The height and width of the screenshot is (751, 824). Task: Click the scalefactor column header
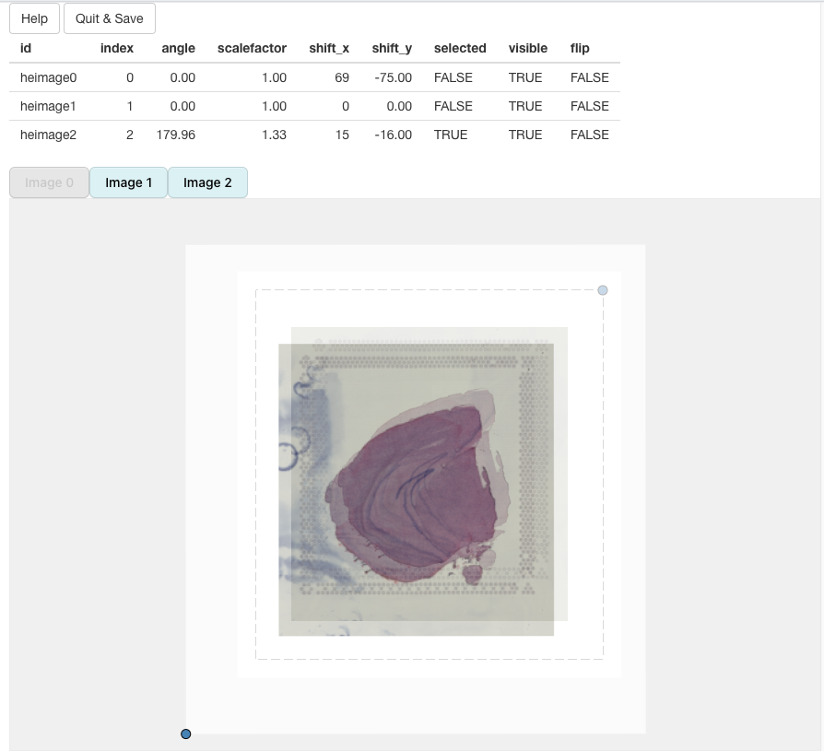252,48
